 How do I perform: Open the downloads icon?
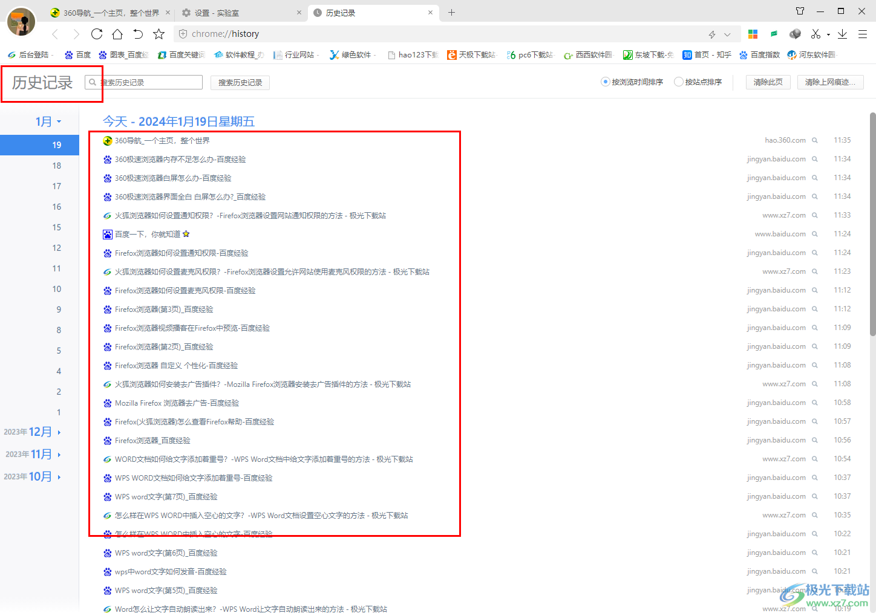842,34
